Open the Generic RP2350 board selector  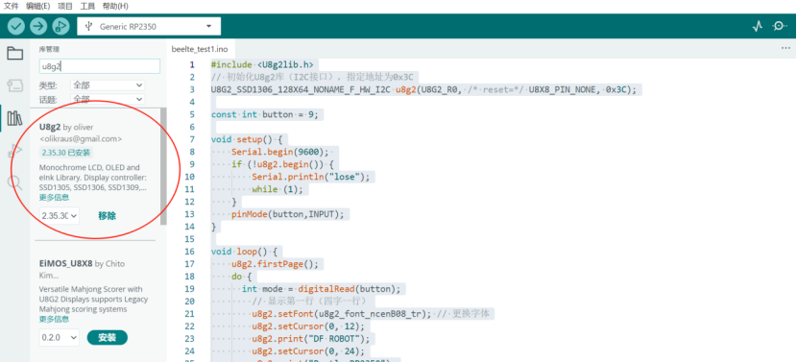tap(149, 26)
